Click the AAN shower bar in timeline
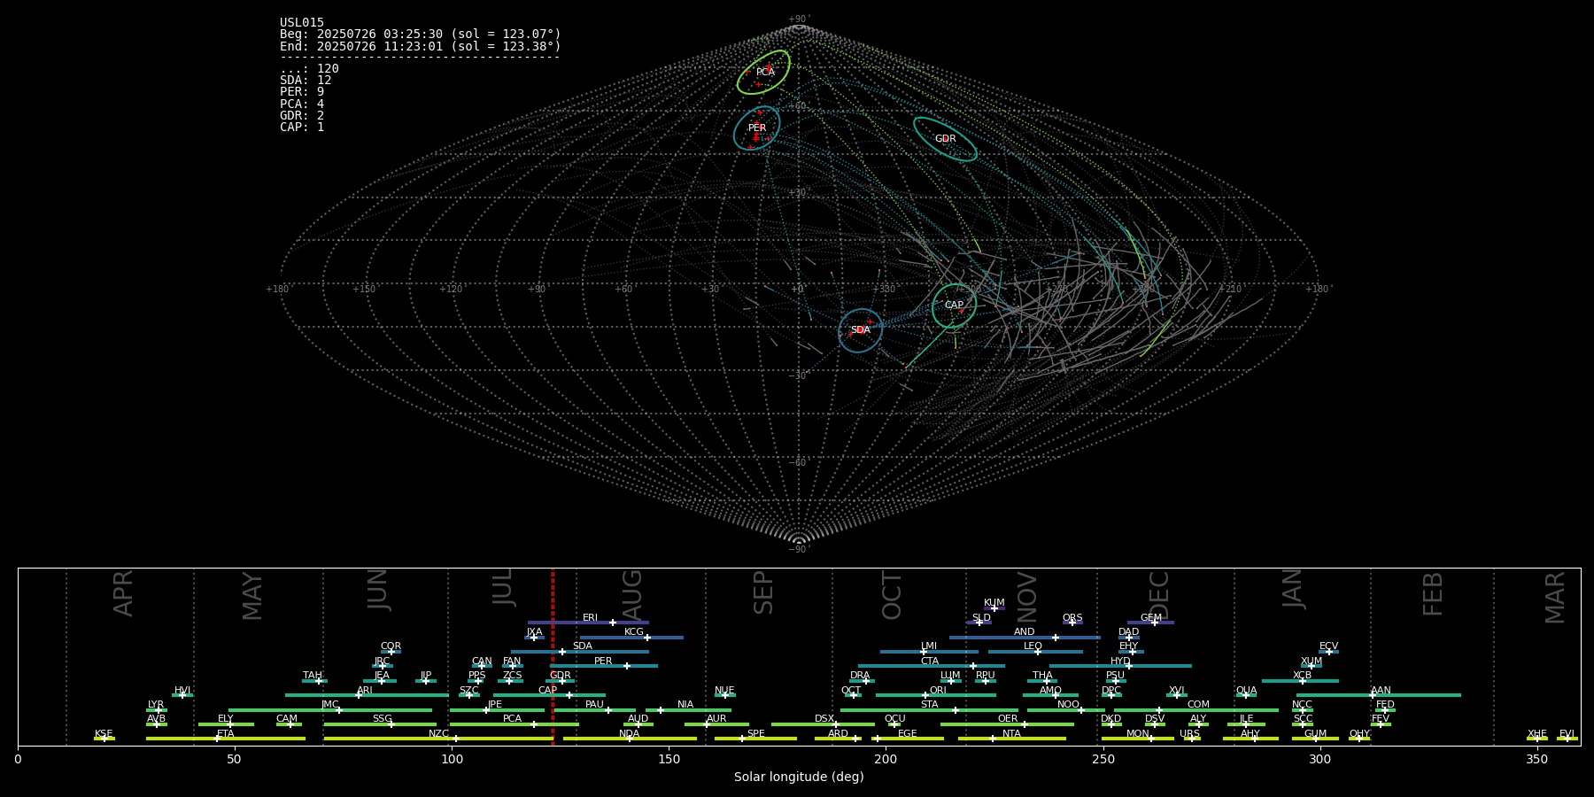 point(1379,695)
